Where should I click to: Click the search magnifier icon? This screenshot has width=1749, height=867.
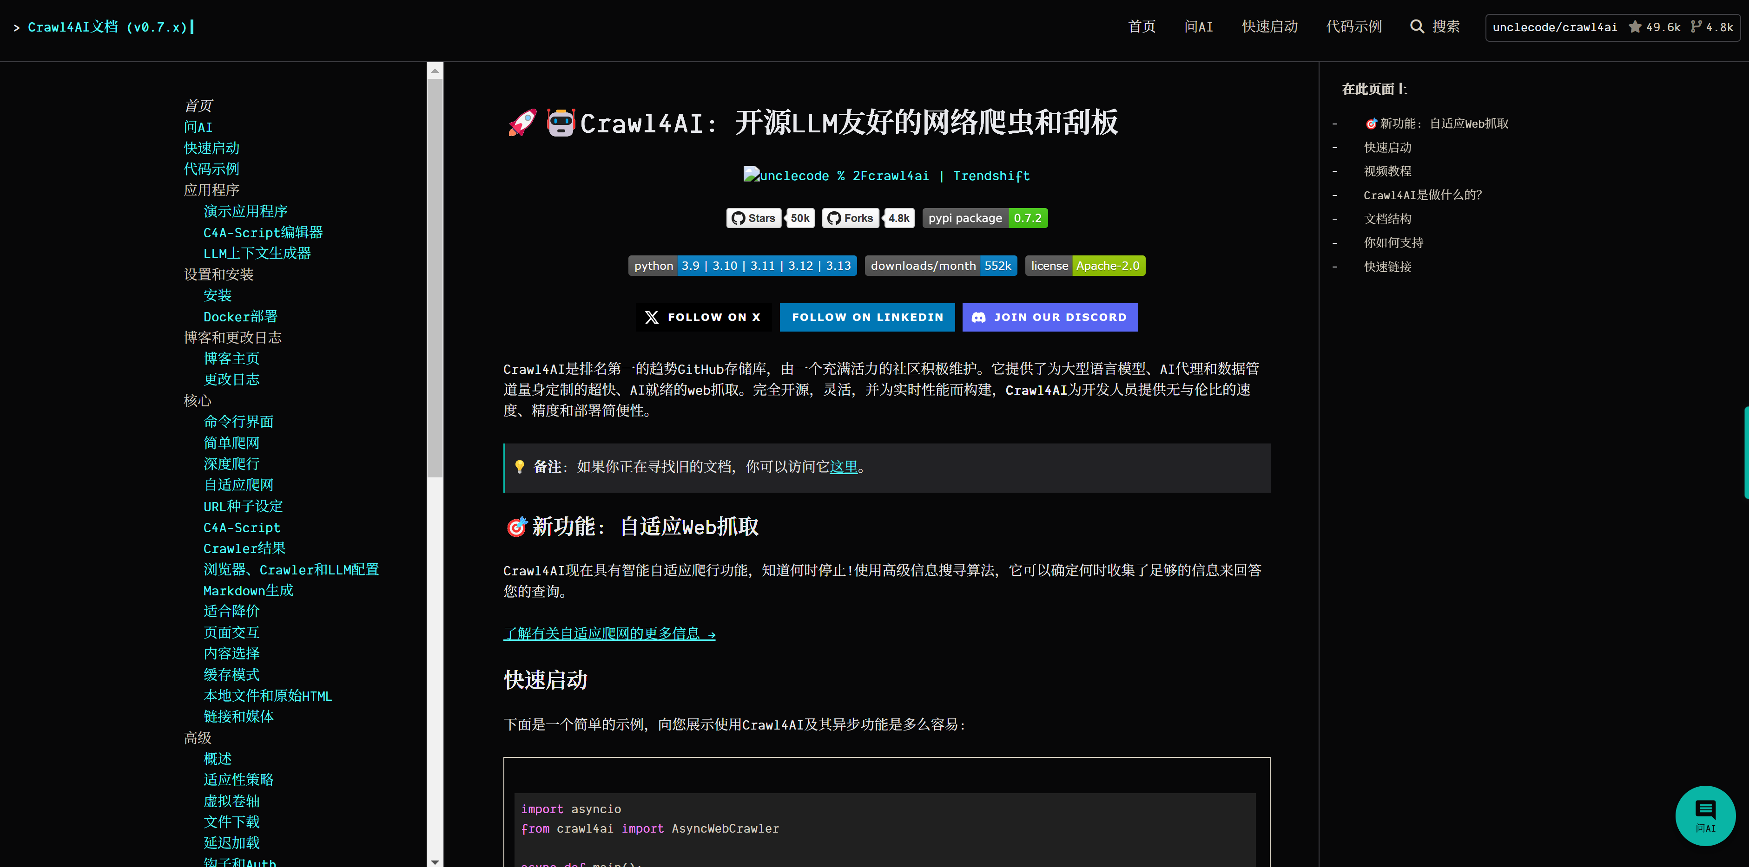[x=1417, y=26]
